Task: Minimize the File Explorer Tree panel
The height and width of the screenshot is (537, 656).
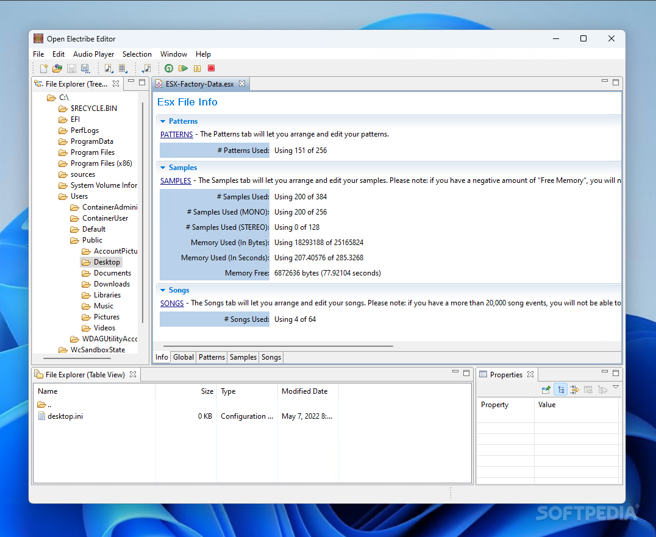Action: (131, 81)
